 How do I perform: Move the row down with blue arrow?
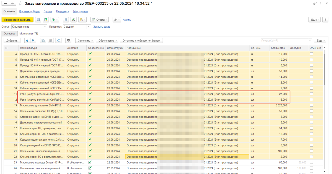[33, 41]
